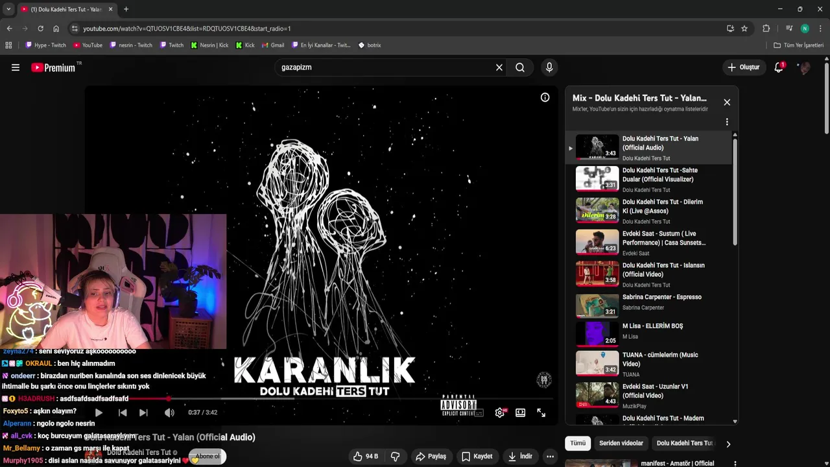Play Evdeki Saat - Sustum playlist item
Screen dimensions: 830x467
pos(648,243)
